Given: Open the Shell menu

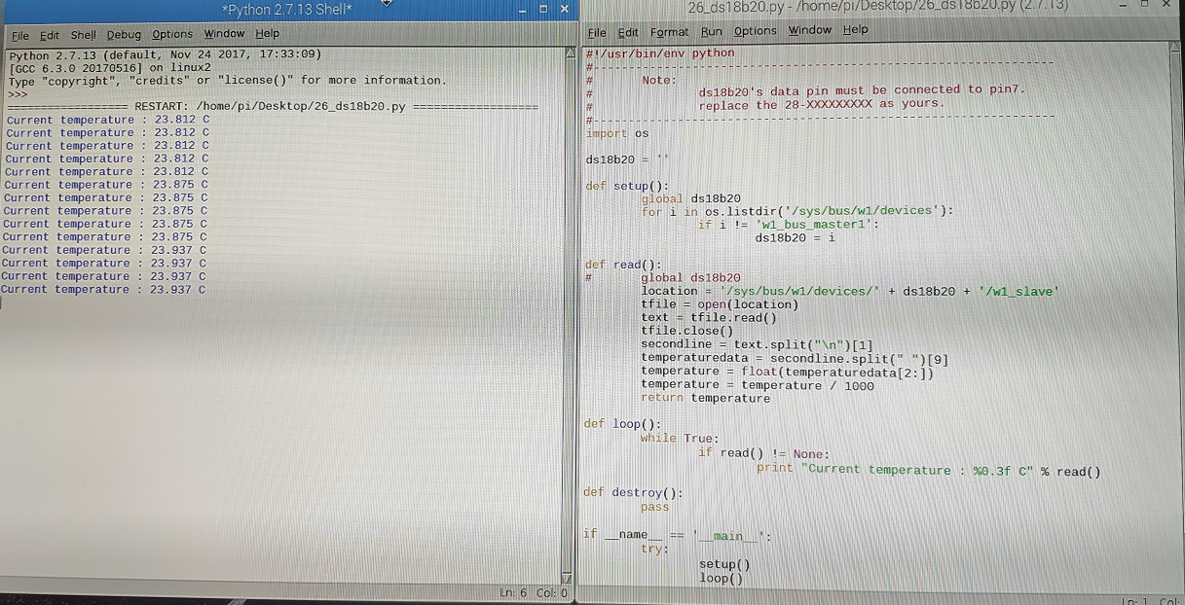Looking at the screenshot, I should [x=83, y=35].
